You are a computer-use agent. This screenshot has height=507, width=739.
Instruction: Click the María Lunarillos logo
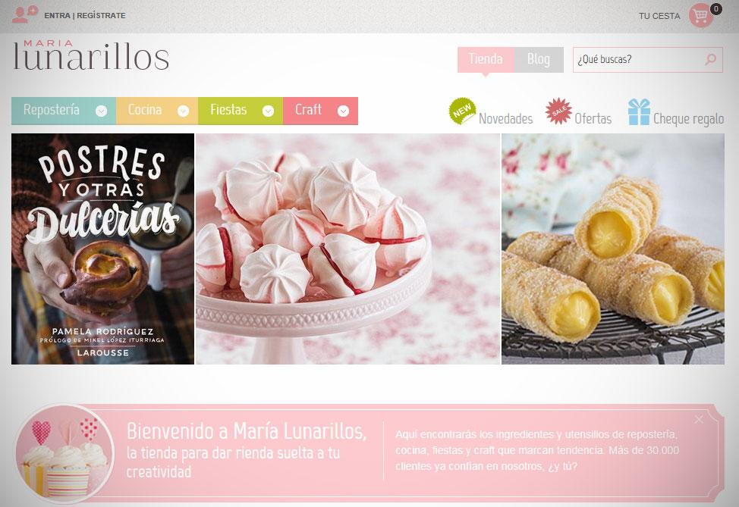tap(91, 55)
